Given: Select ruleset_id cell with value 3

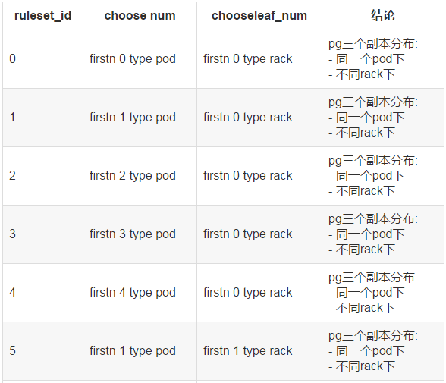Looking at the screenshot, I should (43, 234).
